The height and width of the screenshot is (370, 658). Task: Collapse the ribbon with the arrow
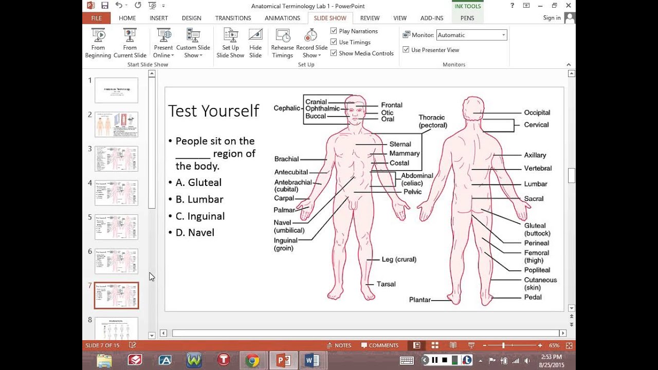[569, 65]
